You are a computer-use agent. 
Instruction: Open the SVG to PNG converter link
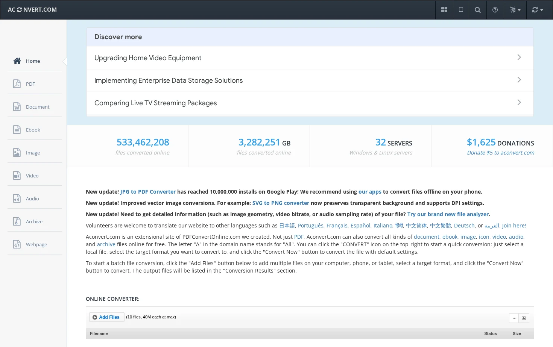coord(281,203)
